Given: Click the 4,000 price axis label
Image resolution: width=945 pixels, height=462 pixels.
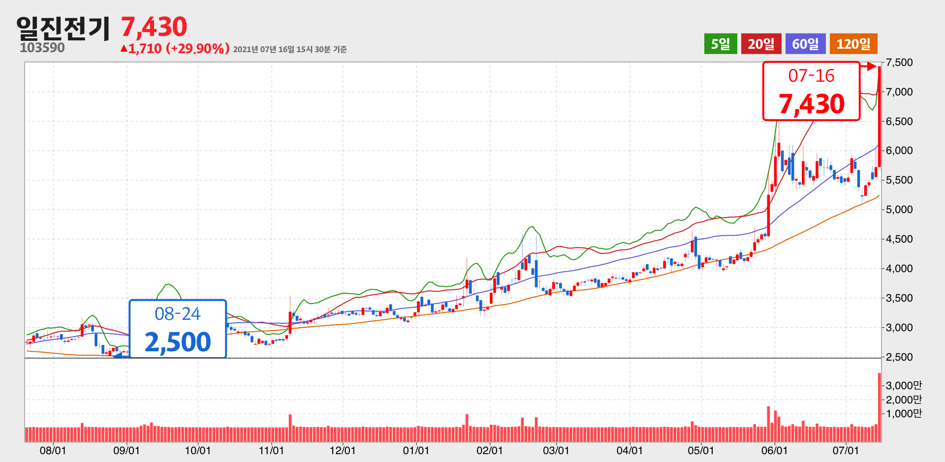Looking at the screenshot, I should click(x=899, y=269).
